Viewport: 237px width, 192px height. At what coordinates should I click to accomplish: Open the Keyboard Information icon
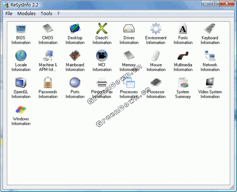(x=210, y=28)
